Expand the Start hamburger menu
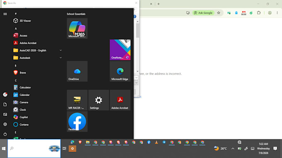Screen dimensions: 282x158 pyautogui.click(x=5, y=14)
